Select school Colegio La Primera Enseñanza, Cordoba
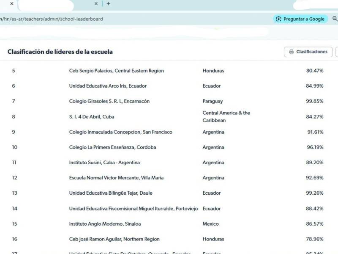 pyautogui.click(x=112, y=147)
